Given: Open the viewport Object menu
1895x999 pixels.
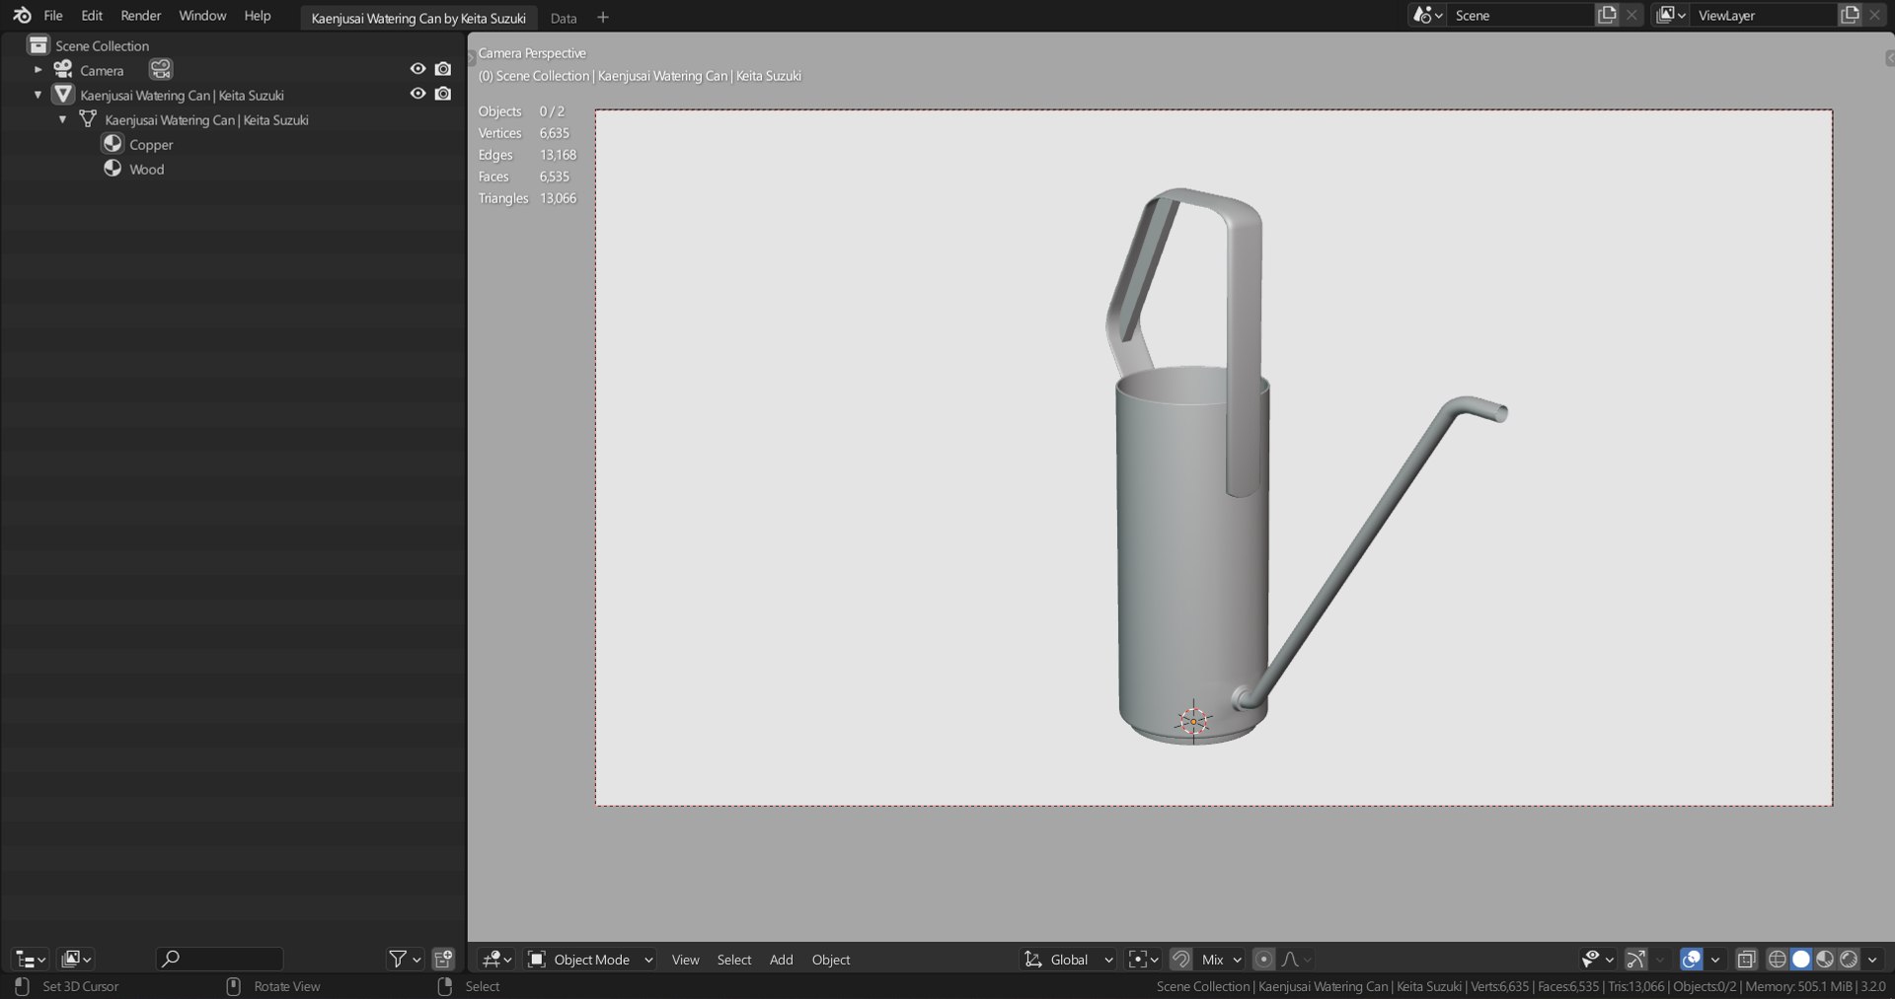Looking at the screenshot, I should [x=831, y=960].
